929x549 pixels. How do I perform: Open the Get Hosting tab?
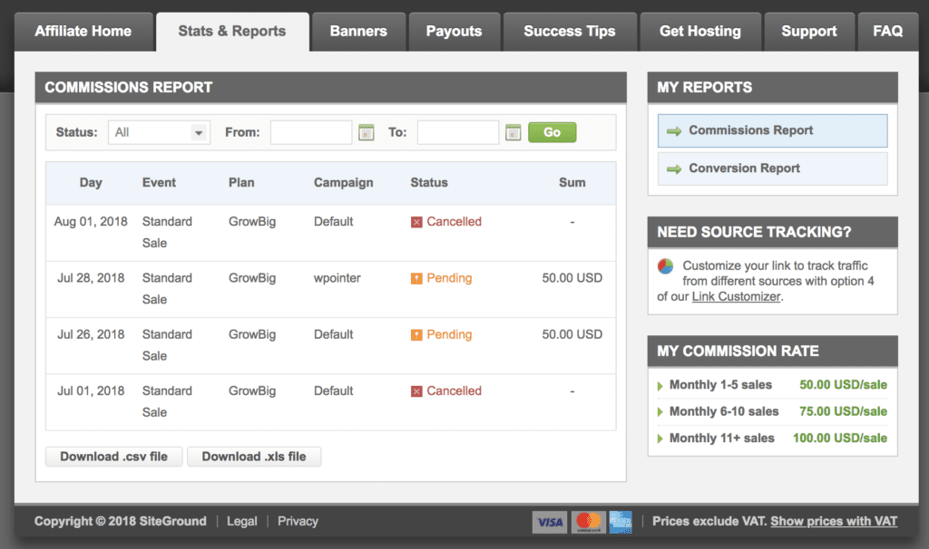coord(700,32)
